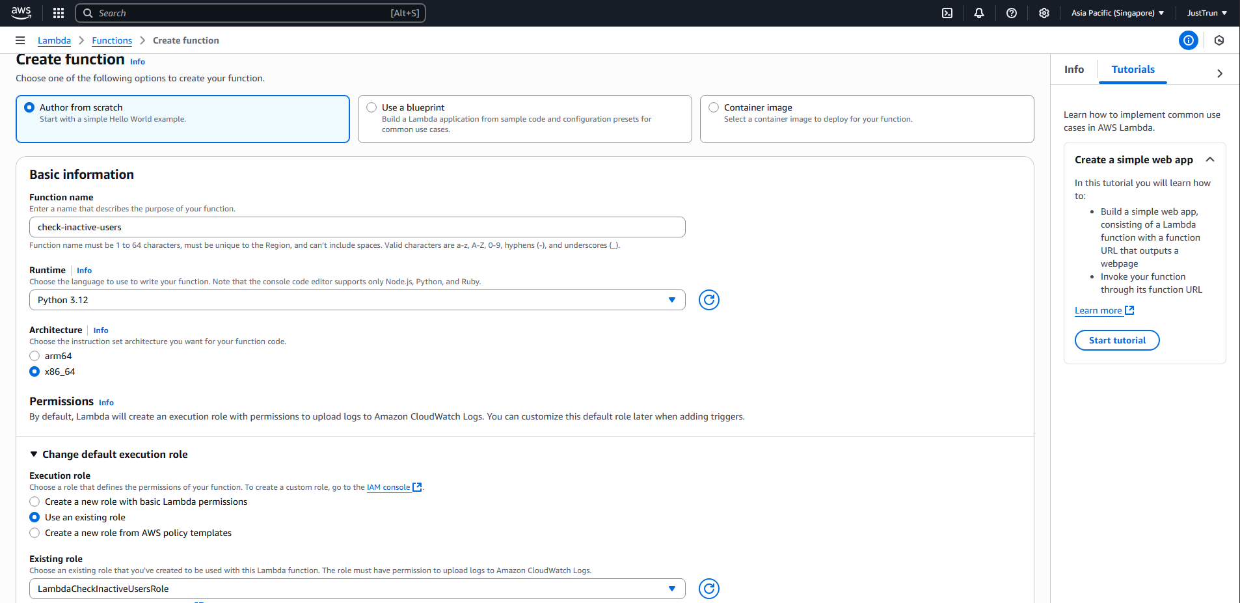Go to Functions breadcrumb
This screenshot has width=1240, height=603.
(x=112, y=40)
